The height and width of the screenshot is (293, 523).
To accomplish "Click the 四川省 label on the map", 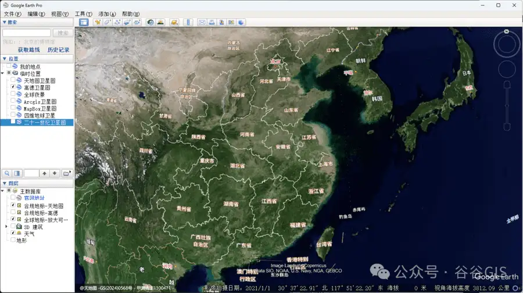I will [146, 151].
